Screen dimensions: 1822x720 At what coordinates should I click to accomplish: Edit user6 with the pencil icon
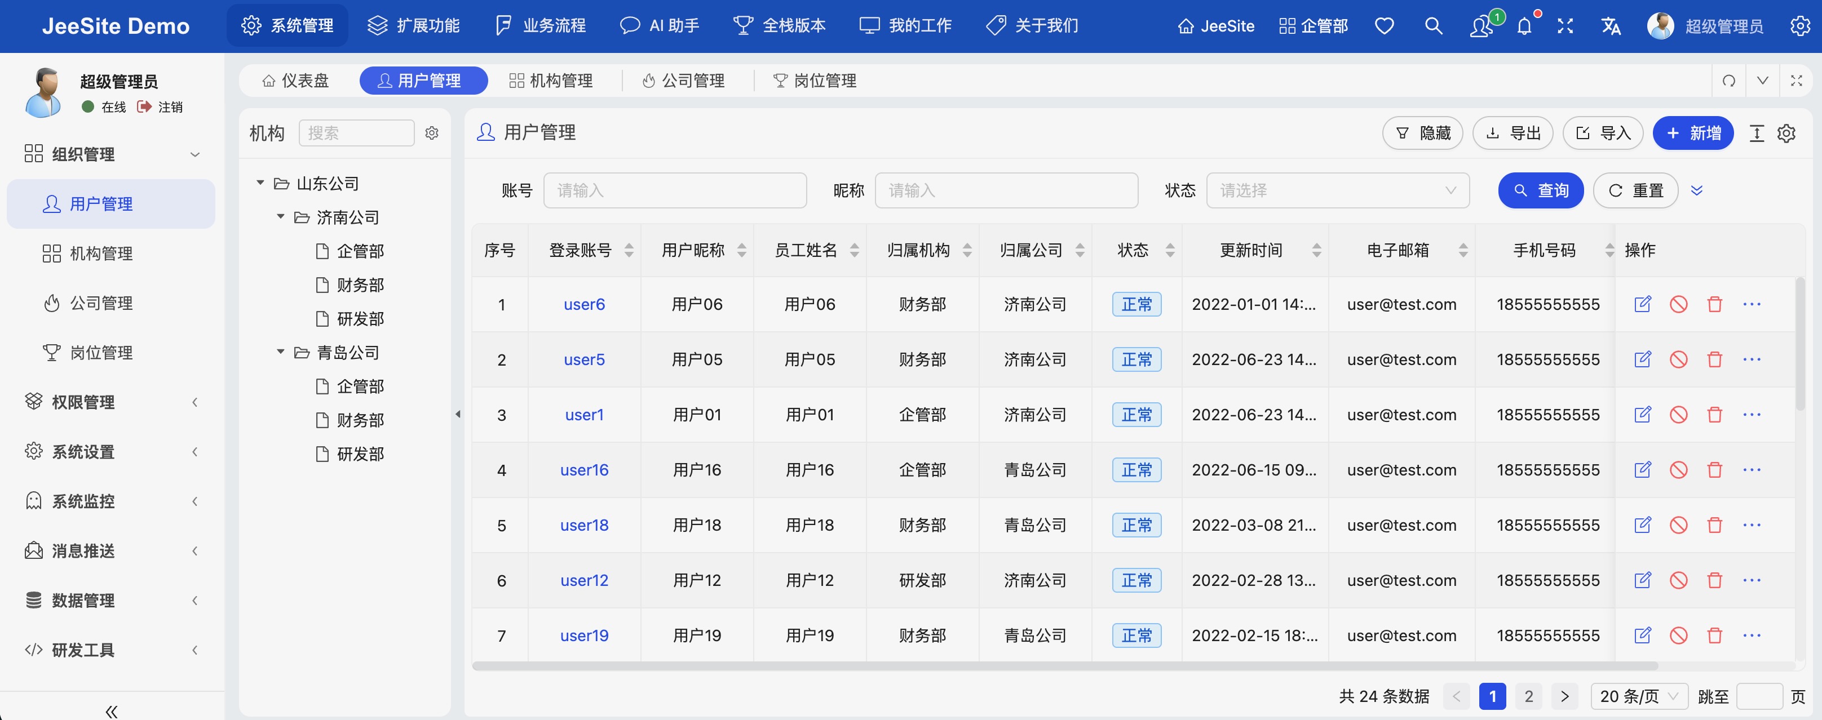point(1643,304)
